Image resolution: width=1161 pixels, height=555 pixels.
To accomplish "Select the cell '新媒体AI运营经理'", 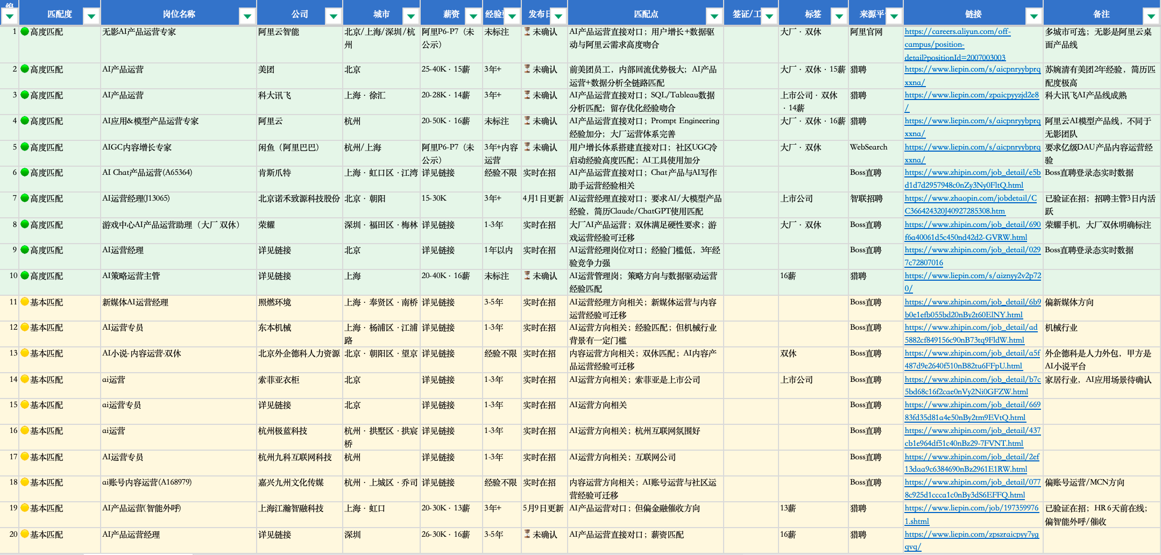I will 178,308.
